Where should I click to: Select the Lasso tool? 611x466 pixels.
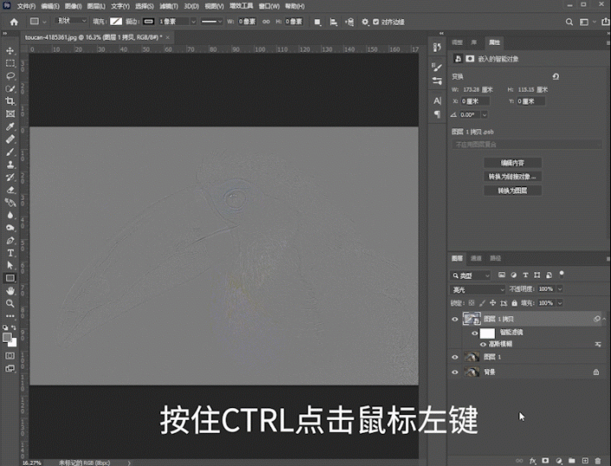10,76
